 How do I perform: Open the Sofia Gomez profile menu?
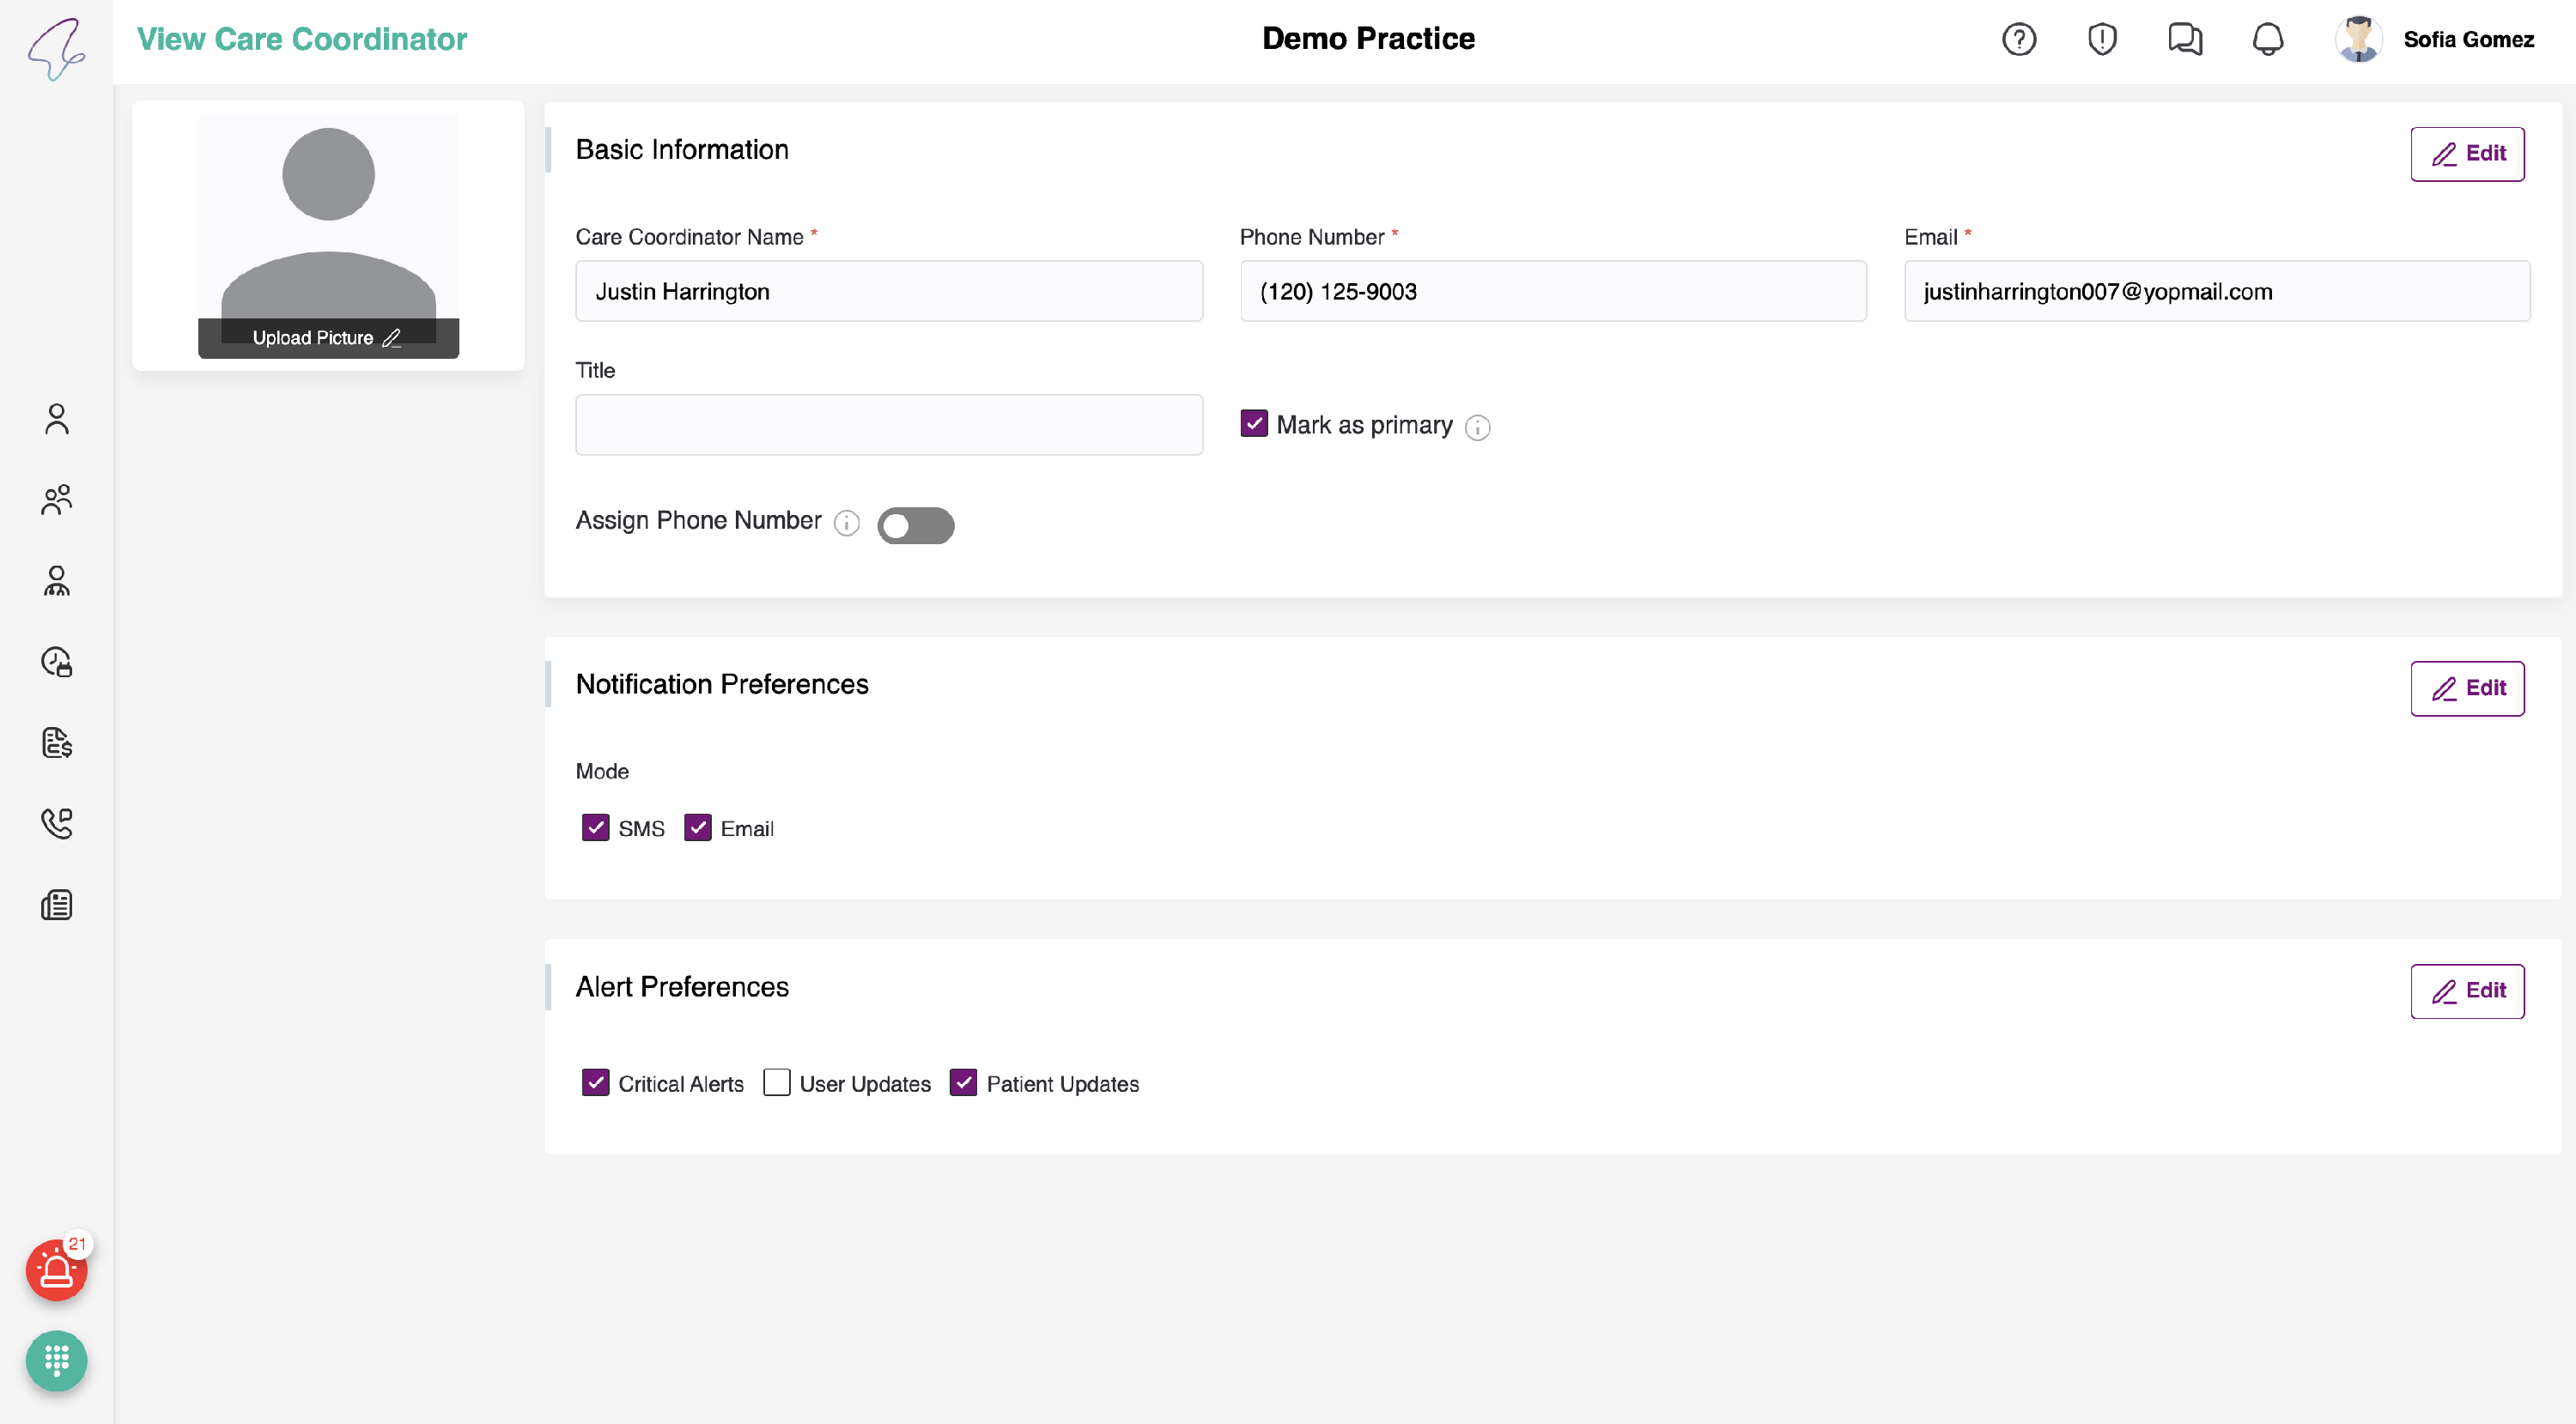tap(2434, 39)
